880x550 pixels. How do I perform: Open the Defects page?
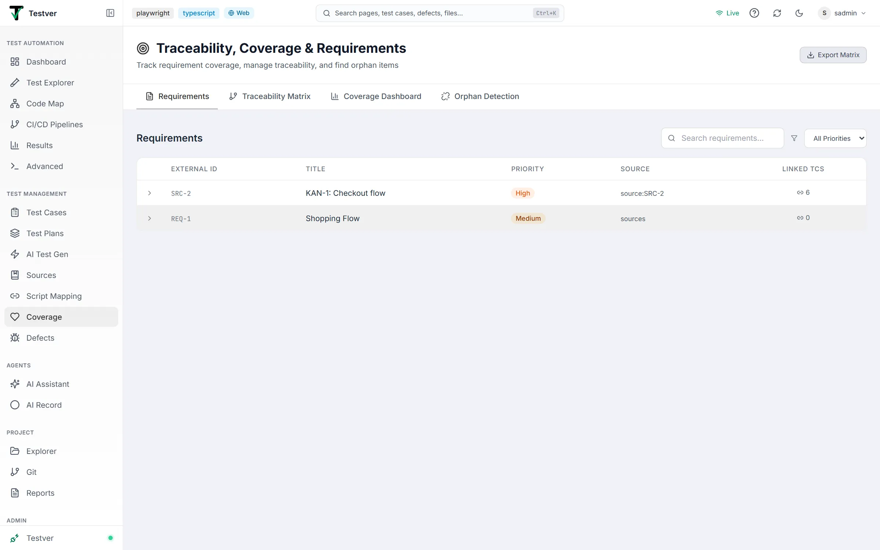[x=61, y=338]
